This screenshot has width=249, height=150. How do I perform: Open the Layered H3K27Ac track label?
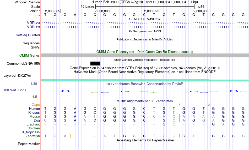point(17,76)
